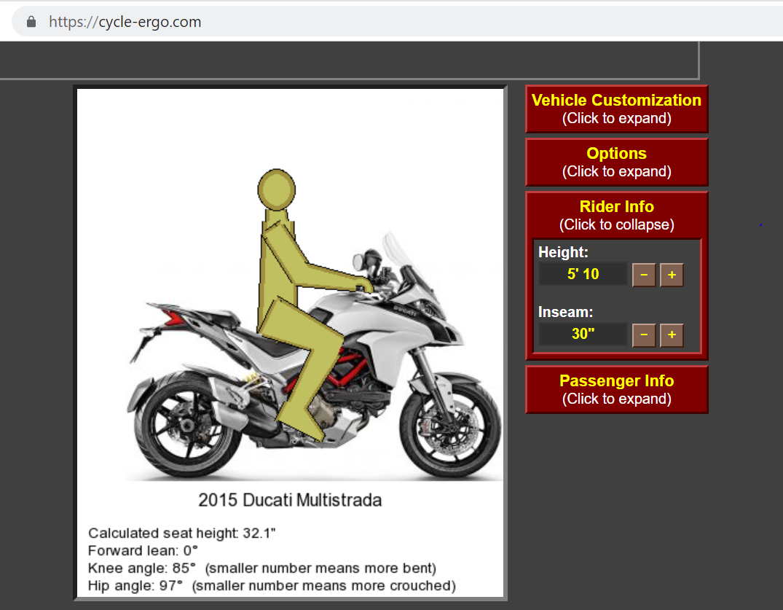Select the Height value field showing 5' 10
The image size is (783, 610).
tap(583, 275)
